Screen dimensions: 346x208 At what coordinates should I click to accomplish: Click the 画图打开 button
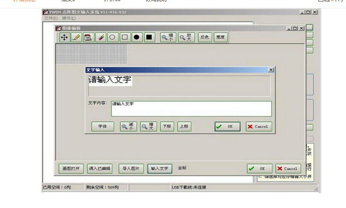(71, 169)
